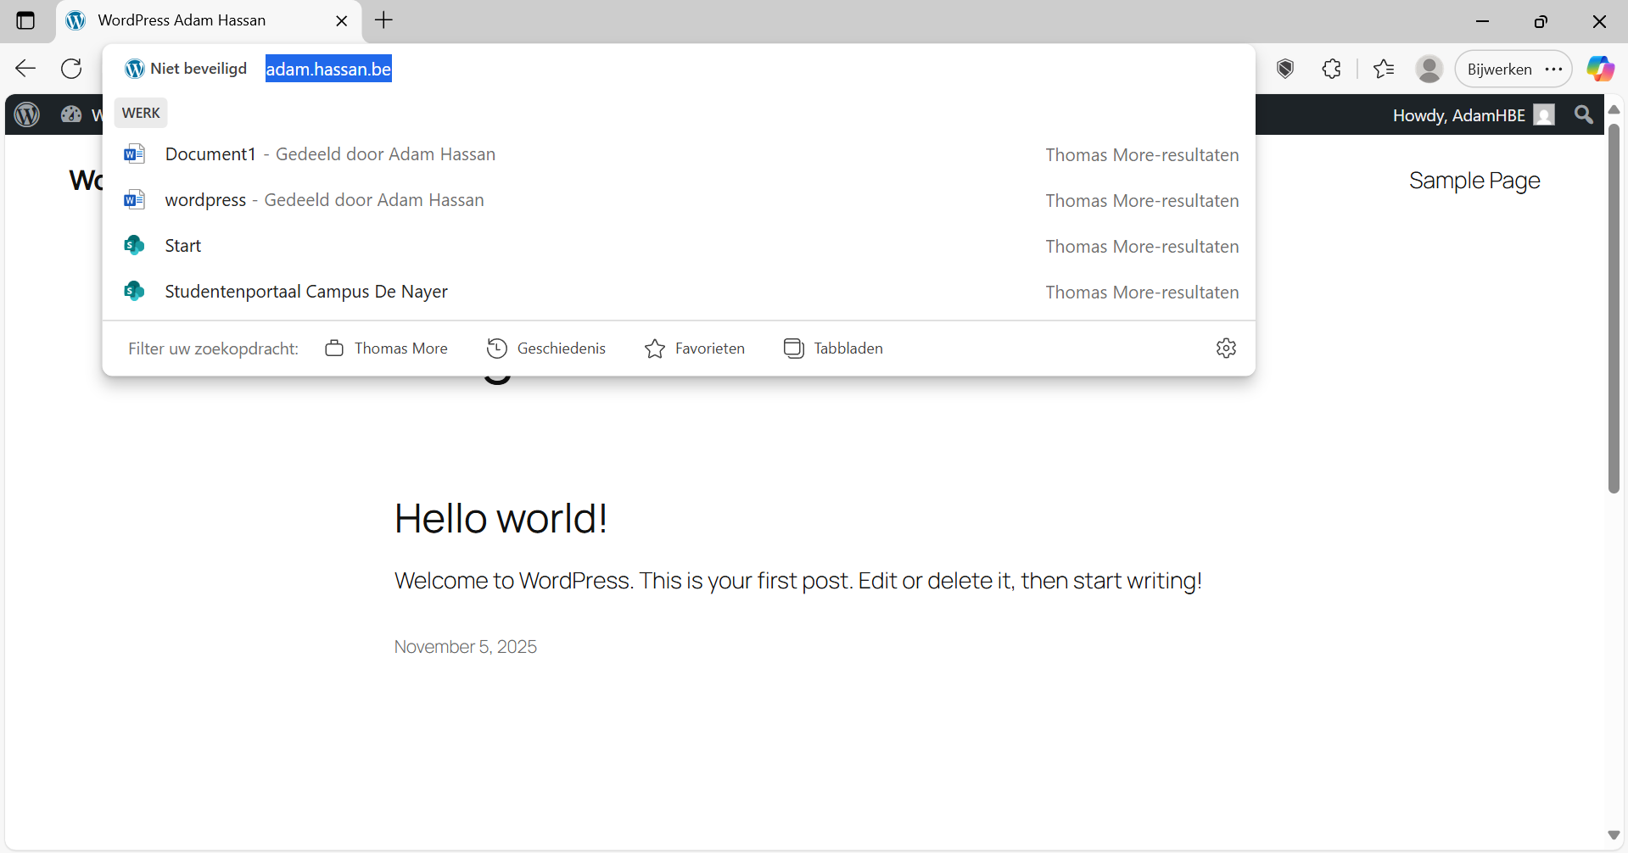Image resolution: width=1628 pixels, height=853 pixels.
Task: Filter suggestions by Favorieten
Action: coord(695,348)
